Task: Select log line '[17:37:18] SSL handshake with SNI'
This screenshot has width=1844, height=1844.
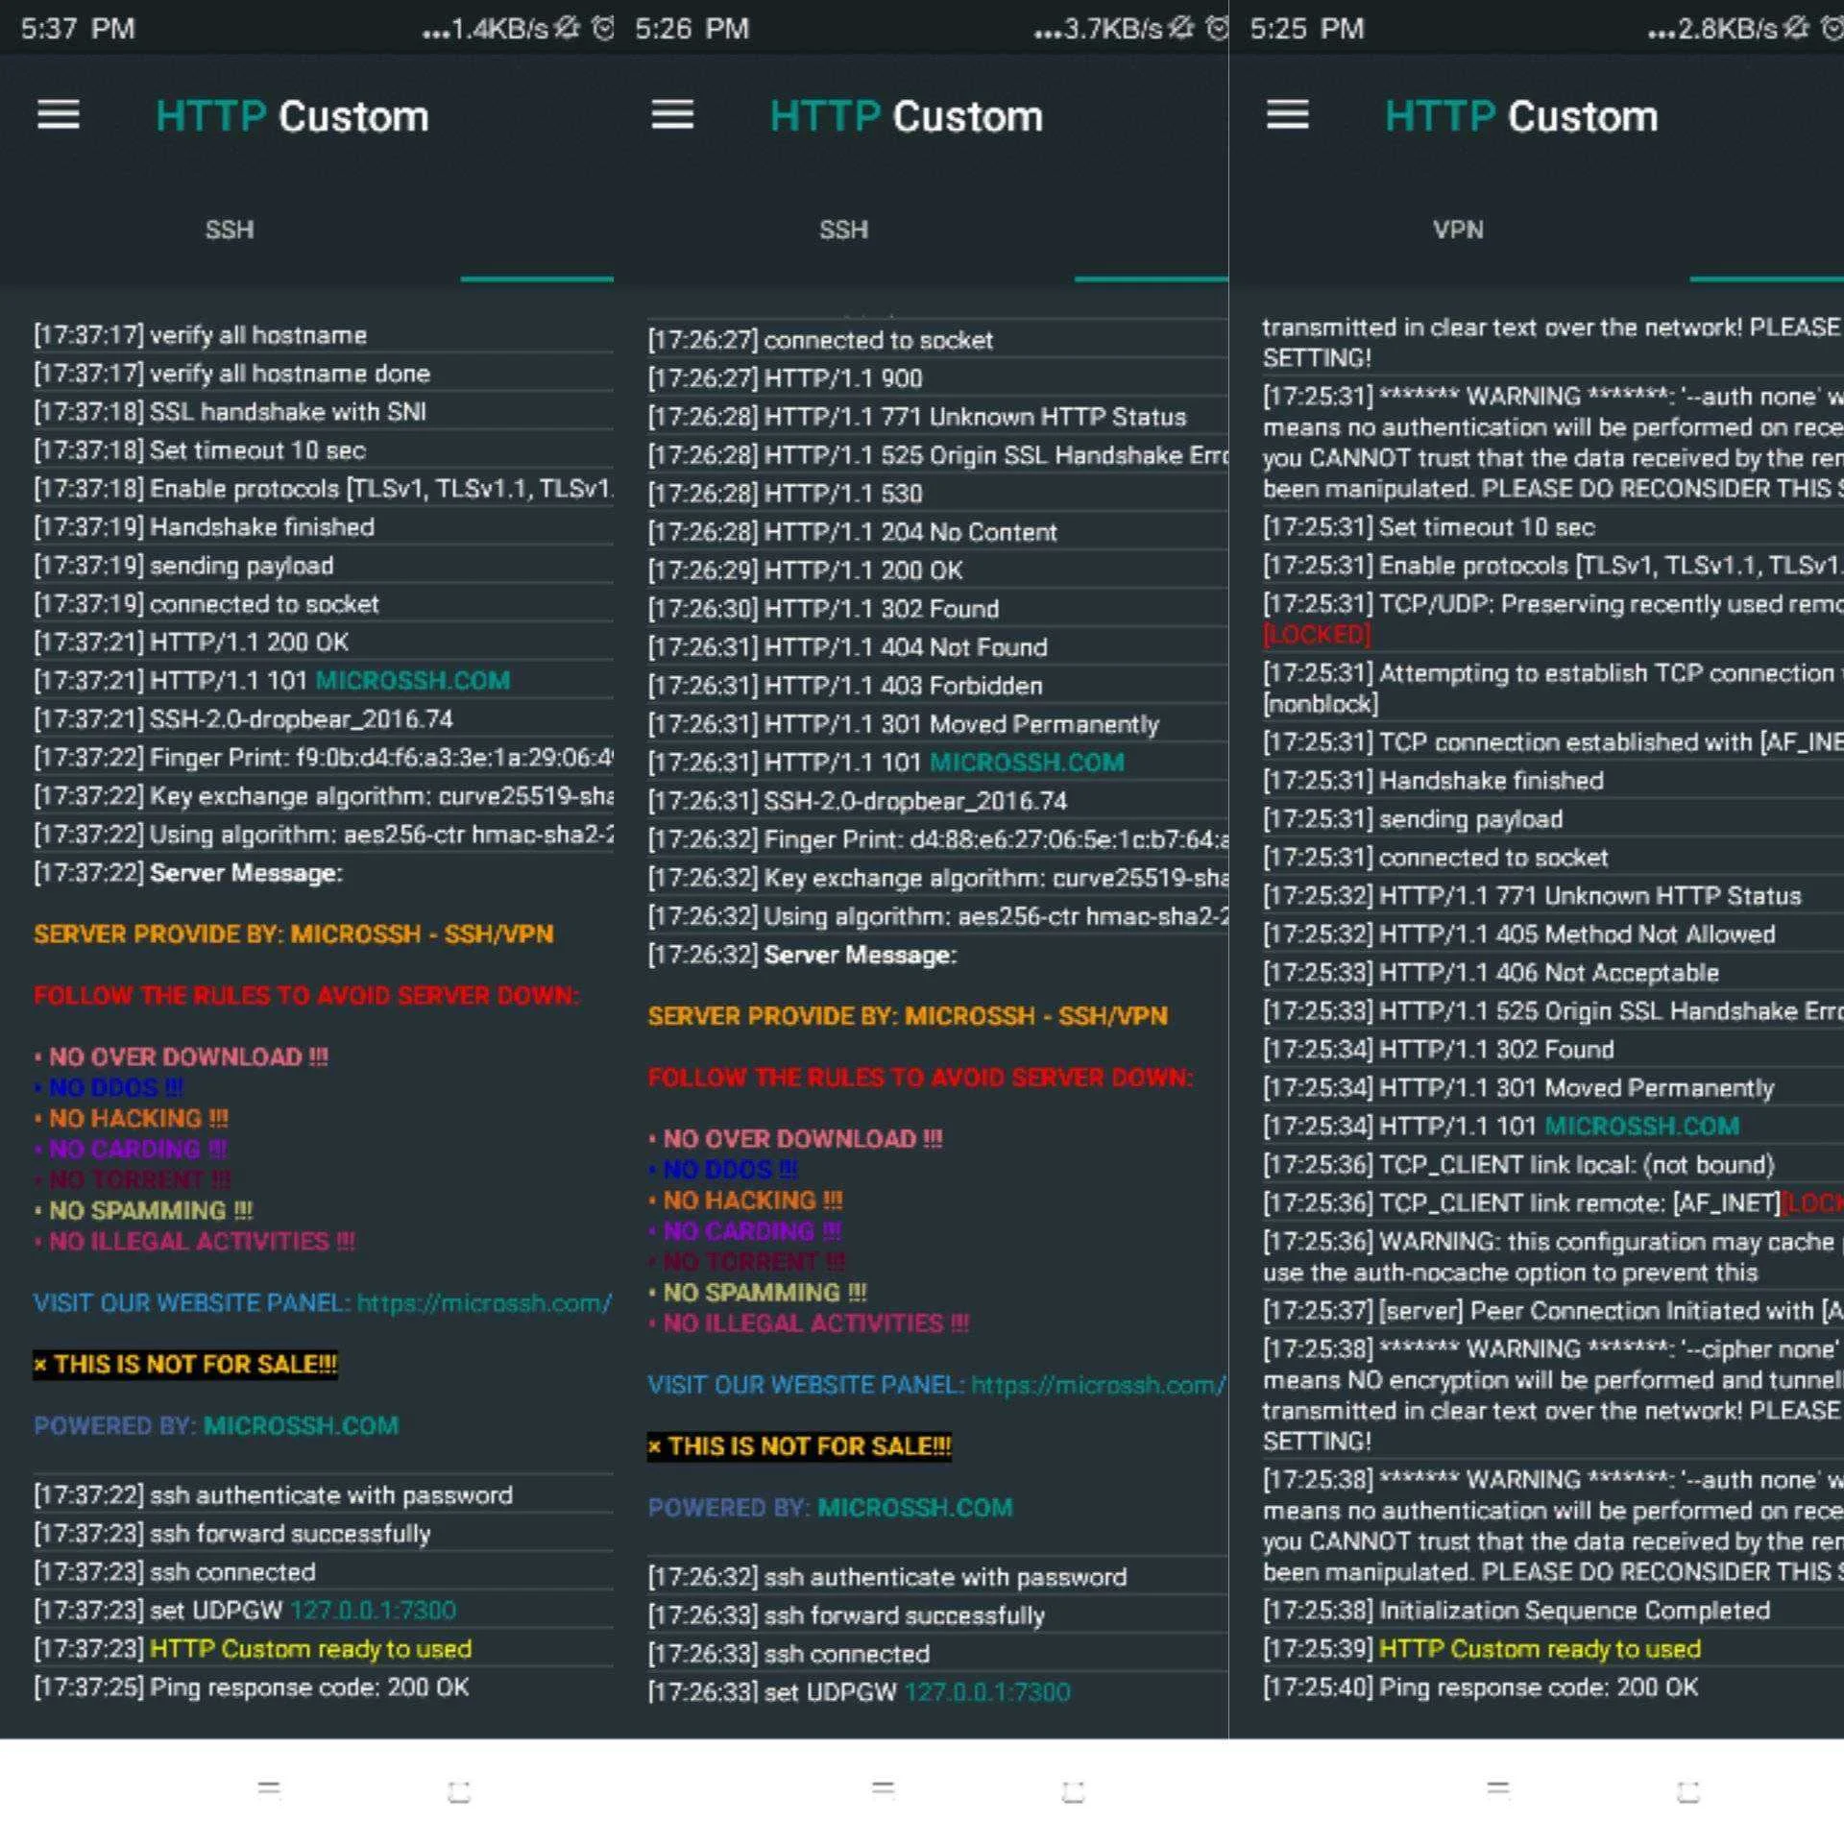Action: point(230,412)
